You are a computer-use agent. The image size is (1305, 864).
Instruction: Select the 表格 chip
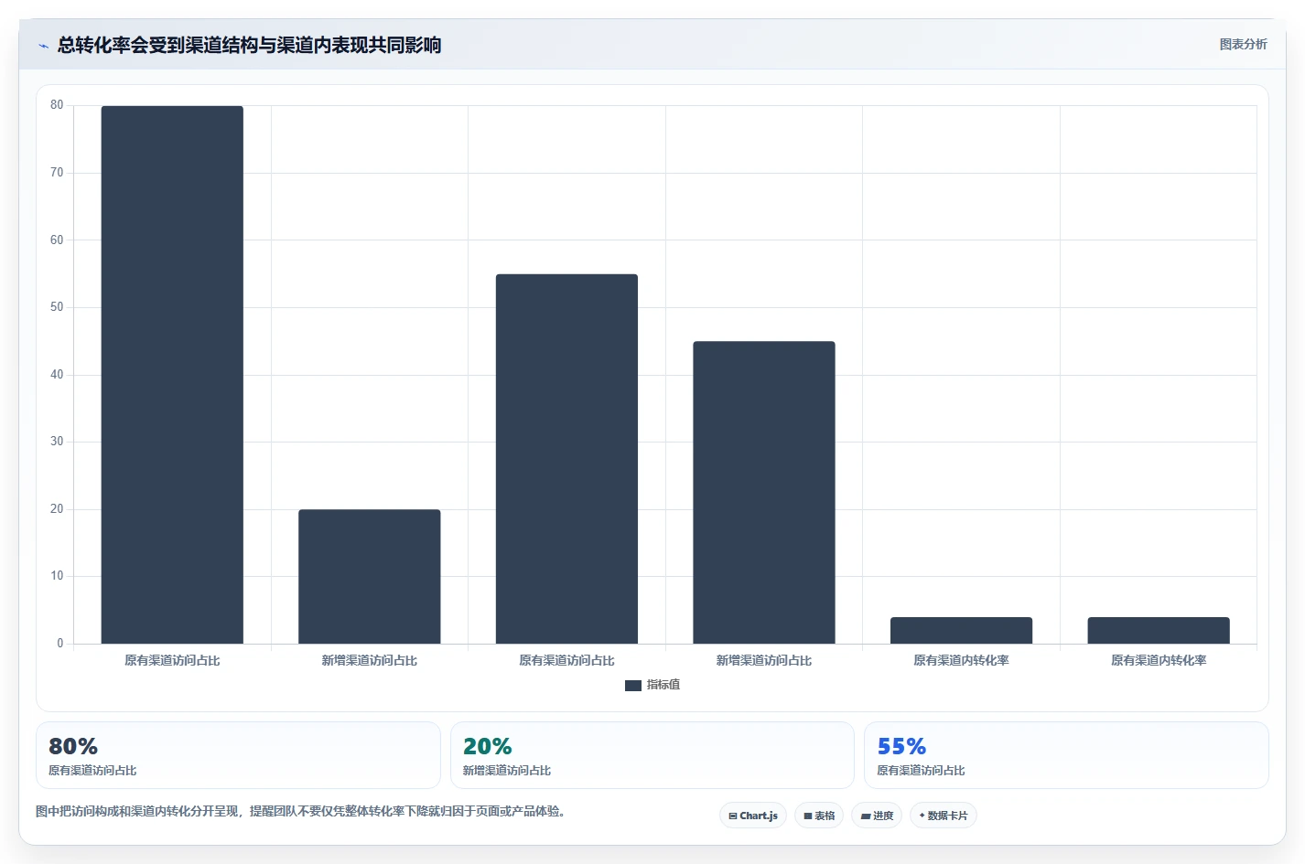pyautogui.click(x=819, y=816)
